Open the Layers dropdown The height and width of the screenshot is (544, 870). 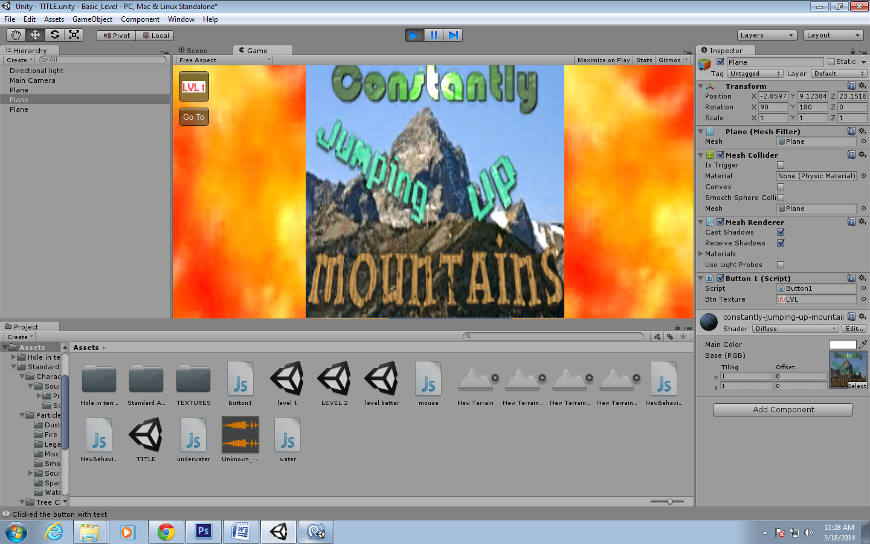[767, 35]
